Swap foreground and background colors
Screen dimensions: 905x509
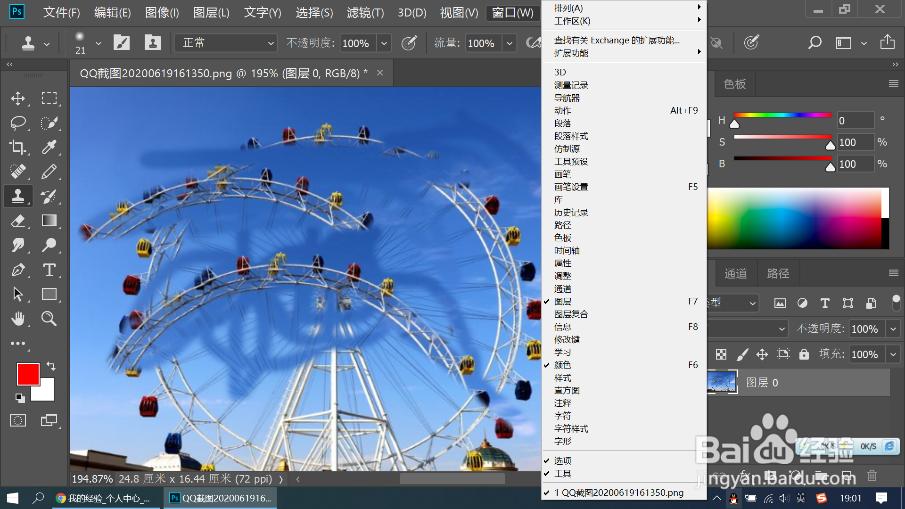[51, 366]
